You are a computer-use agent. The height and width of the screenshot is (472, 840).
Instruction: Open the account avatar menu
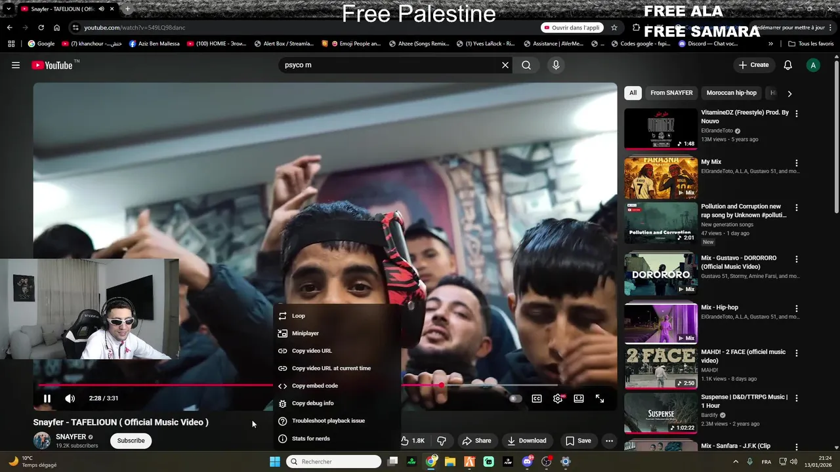[813, 65]
